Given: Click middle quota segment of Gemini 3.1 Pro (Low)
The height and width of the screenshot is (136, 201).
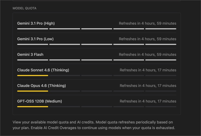Looking at the screenshot, I should click(x=97, y=44).
